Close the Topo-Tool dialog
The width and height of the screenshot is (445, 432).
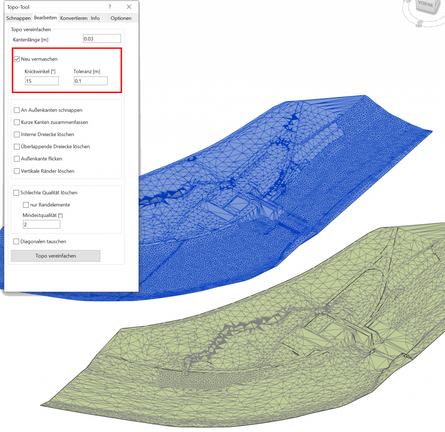tap(129, 7)
